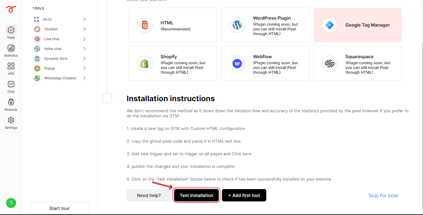This screenshot has height=215, width=423.
Task: Open the Statistics sidebar section
Action: point(11,51)
